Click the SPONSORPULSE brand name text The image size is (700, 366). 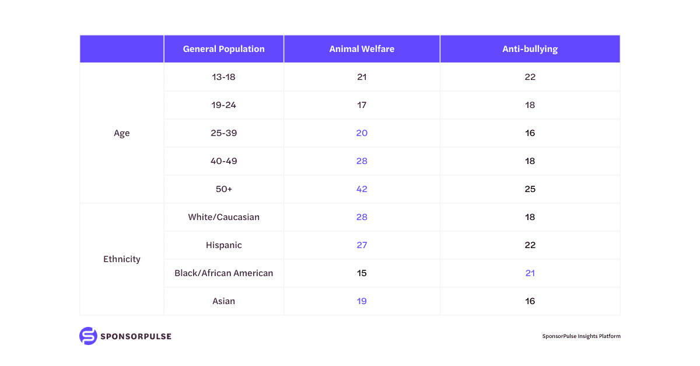point(136,336)
